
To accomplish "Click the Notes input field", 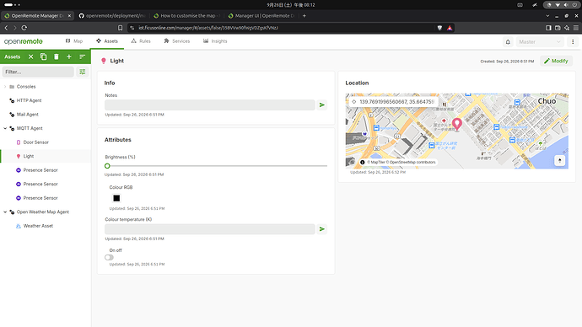I will coord(210,105).
